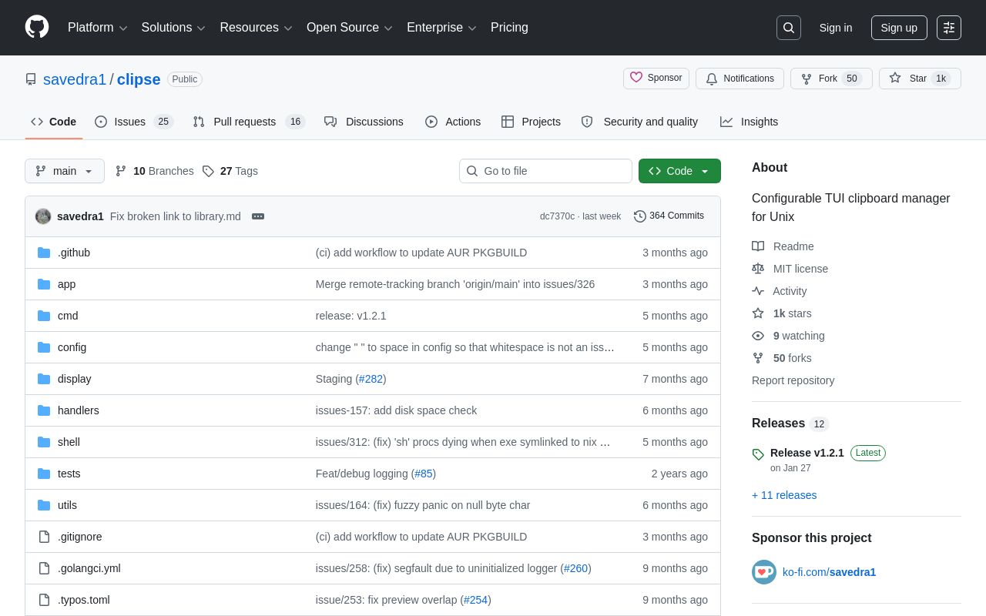
Task: Open the Projects tab
Action: (x=531, y=122)
